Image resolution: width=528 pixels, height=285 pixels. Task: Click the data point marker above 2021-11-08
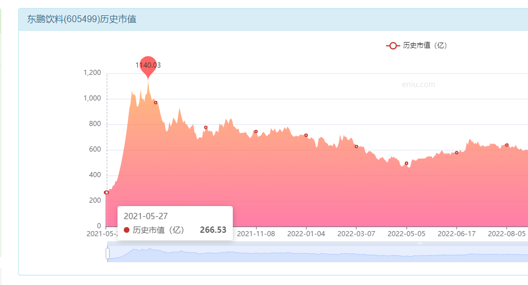256,132
